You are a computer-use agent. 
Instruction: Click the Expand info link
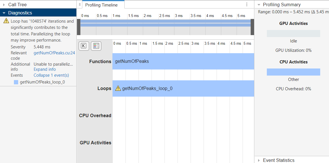[45, 69]
